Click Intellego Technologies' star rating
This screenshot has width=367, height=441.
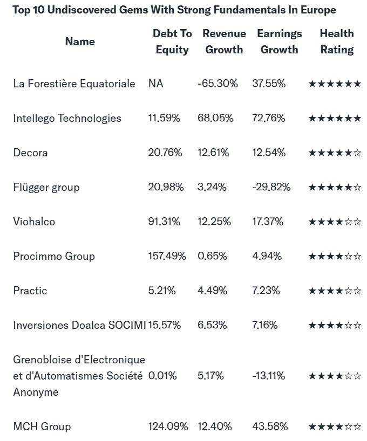tap(335, 118)
